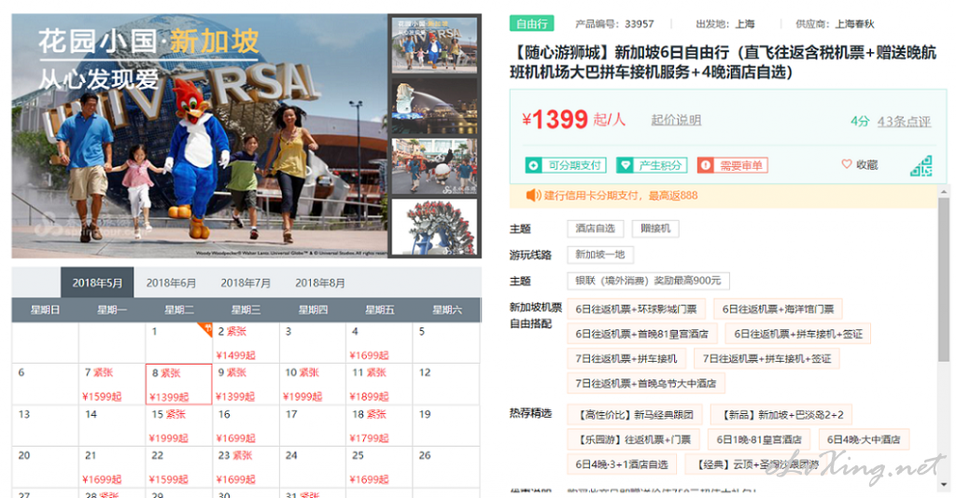The image size is (956, 498).
Task: Click the 产生积分 diamond icon
Action: coord(625,165)
